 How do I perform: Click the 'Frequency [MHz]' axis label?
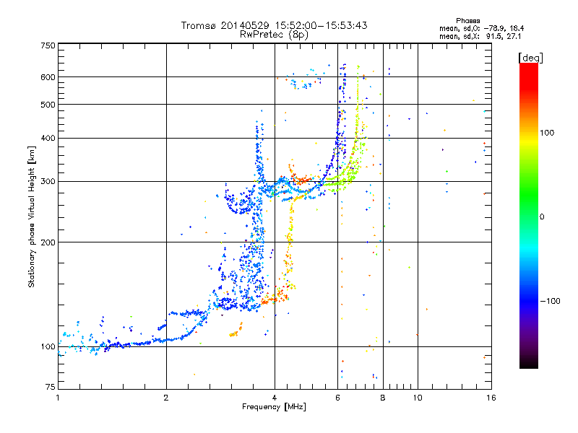(x=274, y=407)
